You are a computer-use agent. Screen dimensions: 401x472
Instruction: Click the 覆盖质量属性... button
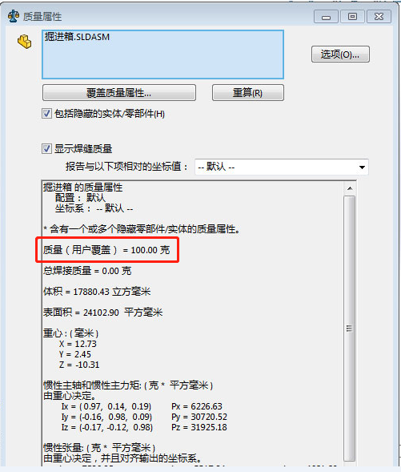point(119,92)
